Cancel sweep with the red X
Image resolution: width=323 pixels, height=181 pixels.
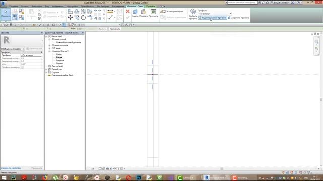coord(128,11)
